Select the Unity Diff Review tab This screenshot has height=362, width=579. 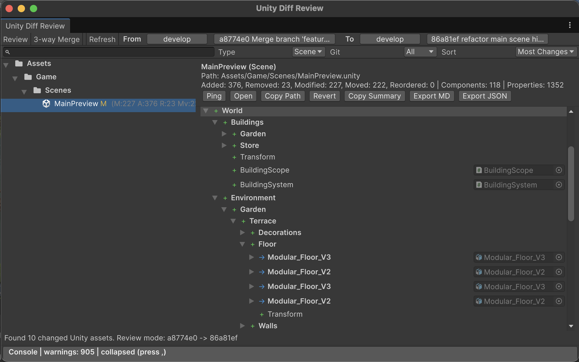35,26
